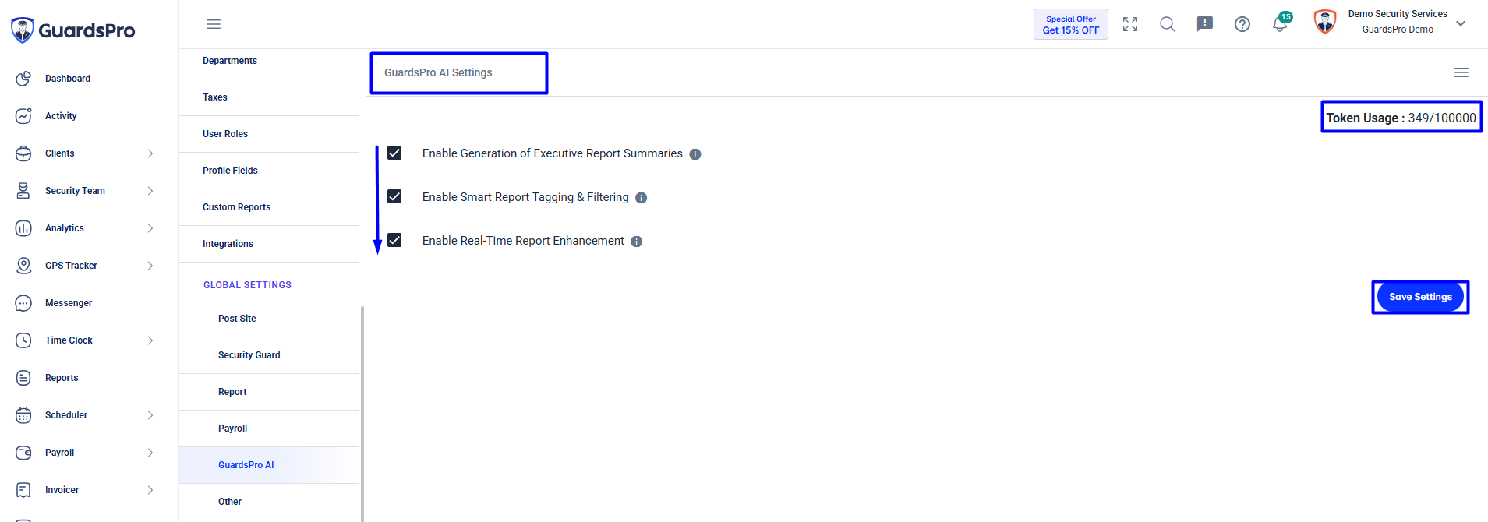
Task: Click the Special Offer Get 15% OFF button
Action: [x=1071, y=24]
